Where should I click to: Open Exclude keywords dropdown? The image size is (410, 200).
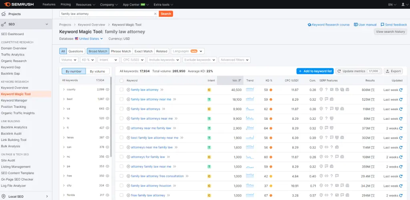(x=200, y=60)
